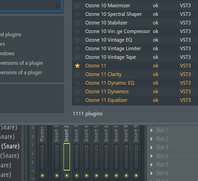Unfavorite the Ozone 11 filled star
198x181 pixels.
(78, 66)
